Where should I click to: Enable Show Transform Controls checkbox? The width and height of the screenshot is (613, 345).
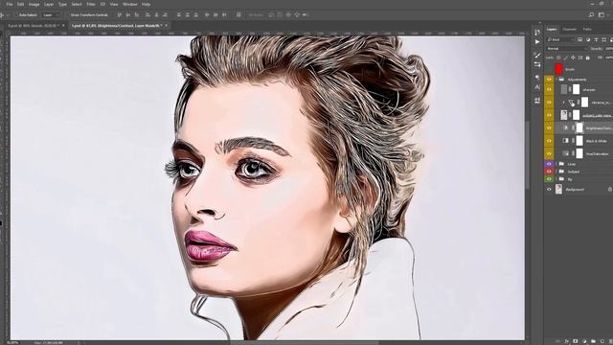coord(68,15)
